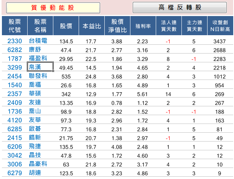Open the 台積電 stock name link
Screen dimensions: 234x179
click(38, 41)
